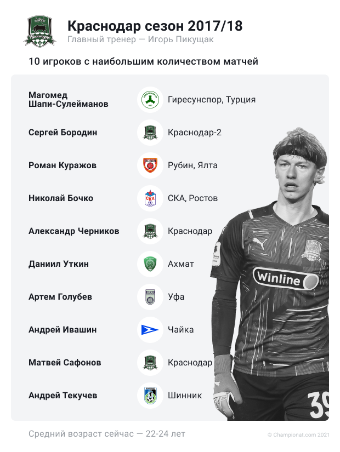Select the Уфа club logo
Image resolution: width=340 pixels, height=452 pixels.
(x=150, y=297)
